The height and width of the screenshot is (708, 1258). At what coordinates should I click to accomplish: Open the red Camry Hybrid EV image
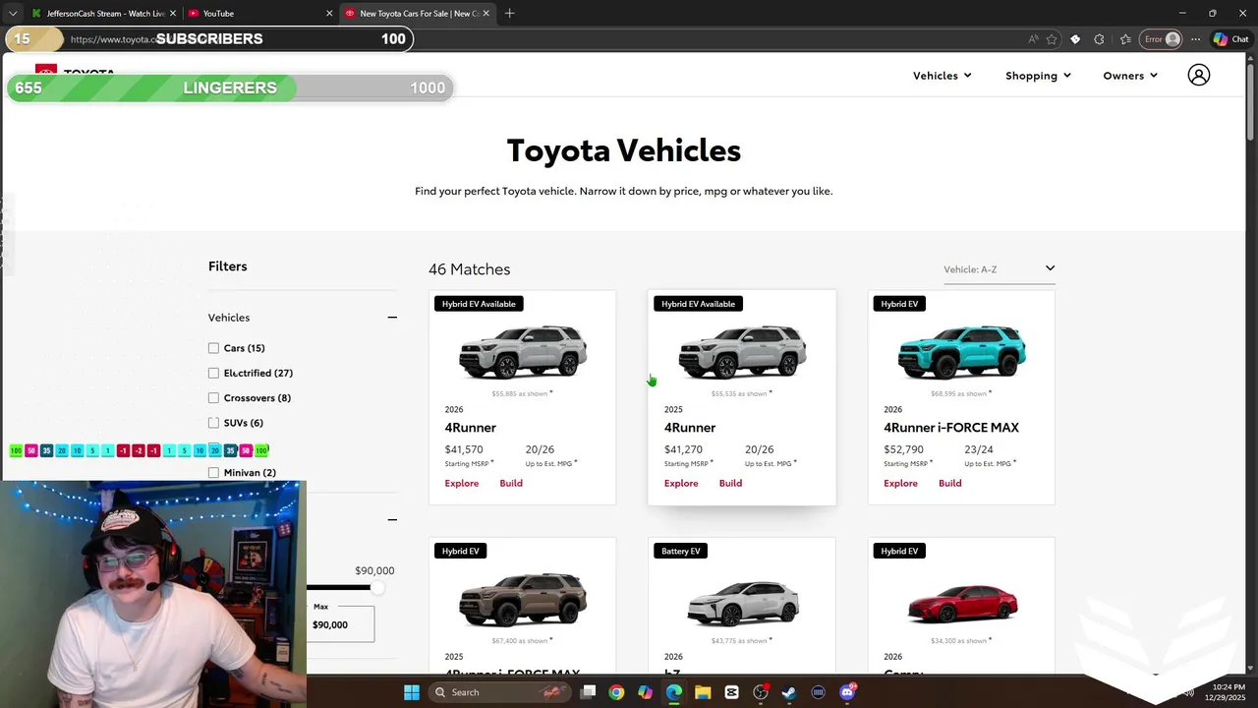point(962,604)
